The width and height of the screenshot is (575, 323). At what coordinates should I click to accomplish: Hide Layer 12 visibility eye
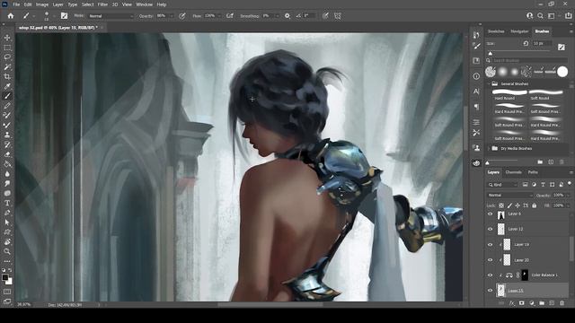491,229
